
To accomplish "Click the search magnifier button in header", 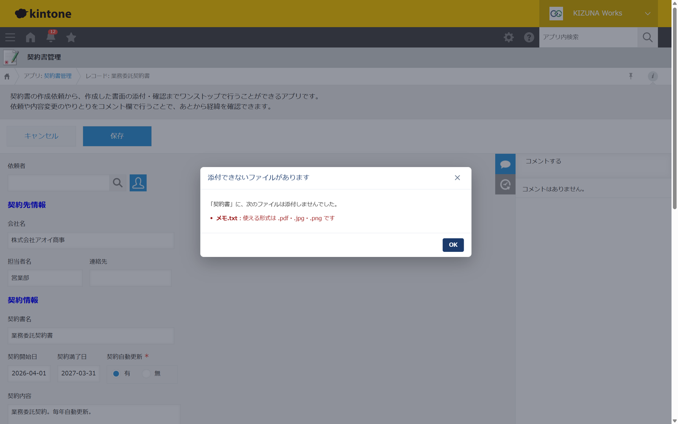I will 647,37.
